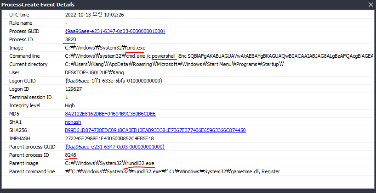Viewport: 376px width, 193px height.
Task: Open the Process GUID link ending 0d03-000000001000
Action: click(x=115, y=31)
